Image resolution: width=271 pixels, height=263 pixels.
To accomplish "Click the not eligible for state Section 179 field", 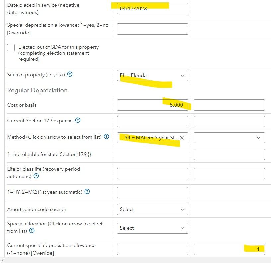I will tap(229, 154).
